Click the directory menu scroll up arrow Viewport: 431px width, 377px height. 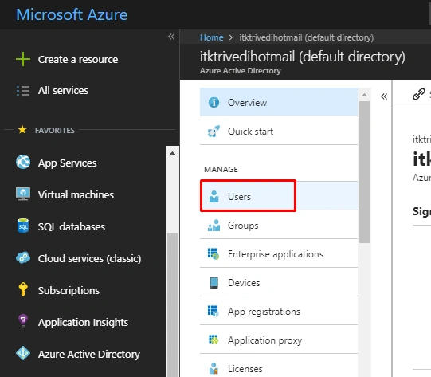click(x=365, y=95)
